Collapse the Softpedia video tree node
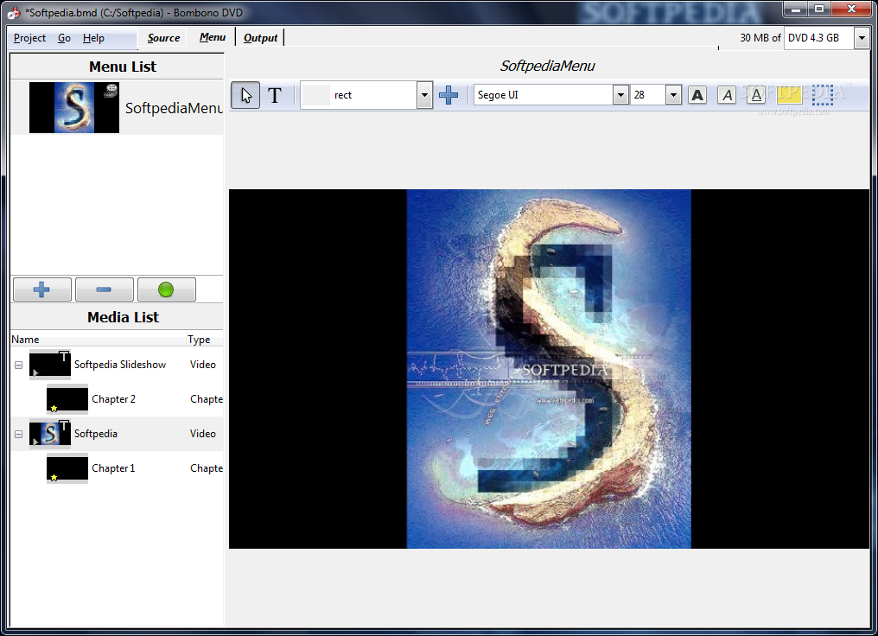Viewport: 878px width, 636px height. point(18,434)
